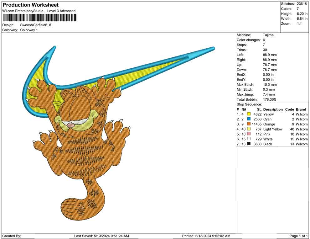Click the White thread swatch in row 6

[x=249, y=139]
